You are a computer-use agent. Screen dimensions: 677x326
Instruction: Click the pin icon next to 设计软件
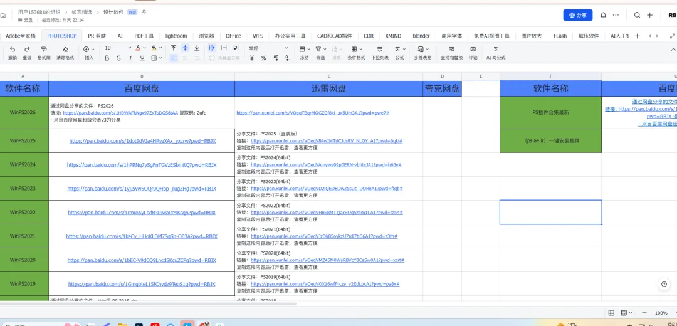click(x=144, y=12)
